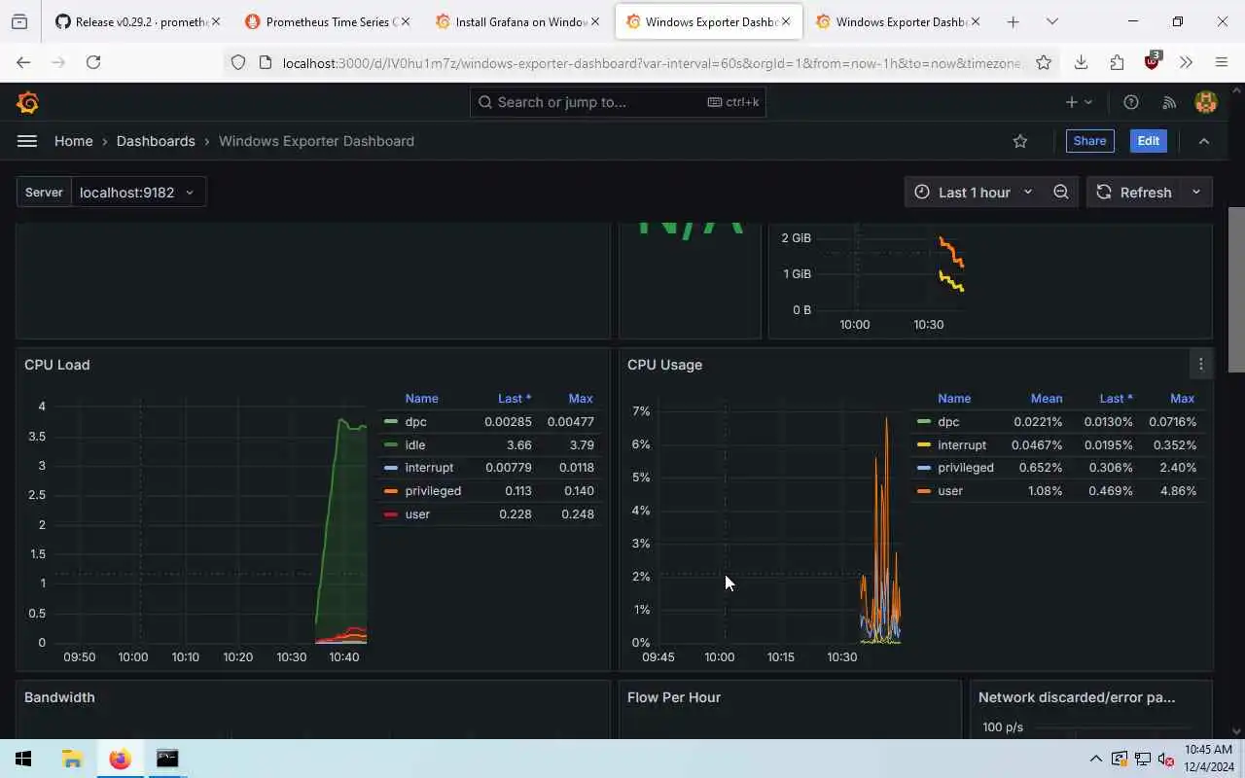Open a new browser tab
The image size is (1245, 778).
click(1014, 21)
